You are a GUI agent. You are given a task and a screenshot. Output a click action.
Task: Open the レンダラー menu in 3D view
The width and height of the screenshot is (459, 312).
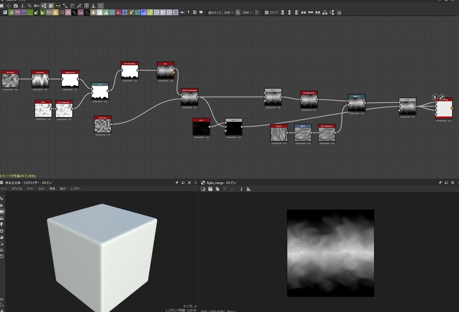pyautogui.click(x=76, y=189)
